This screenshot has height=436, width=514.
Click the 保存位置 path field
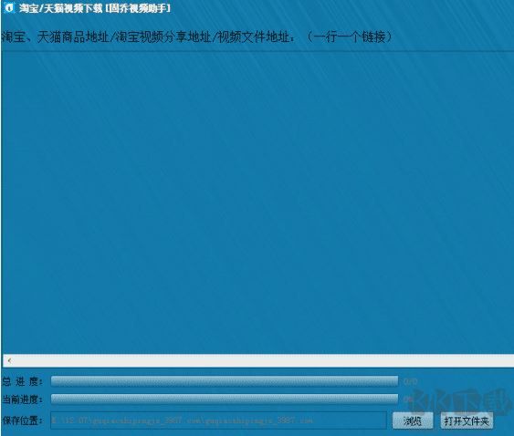point(218,420)
